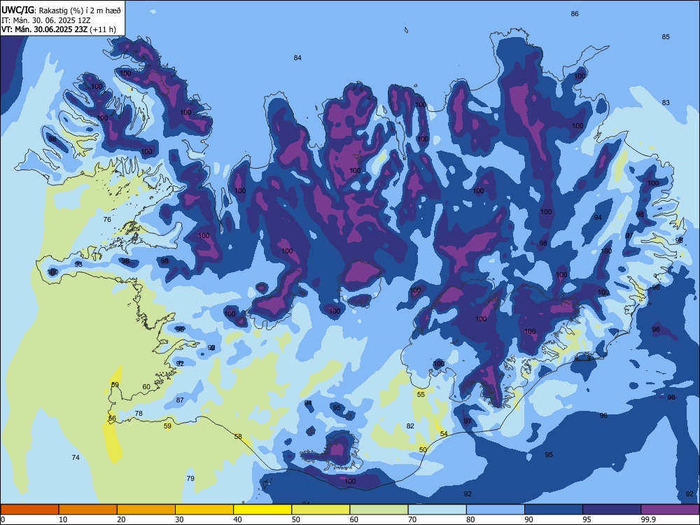Click the map value '87' in the southwest
Screen dimensions: 700x525
point(180,400)
